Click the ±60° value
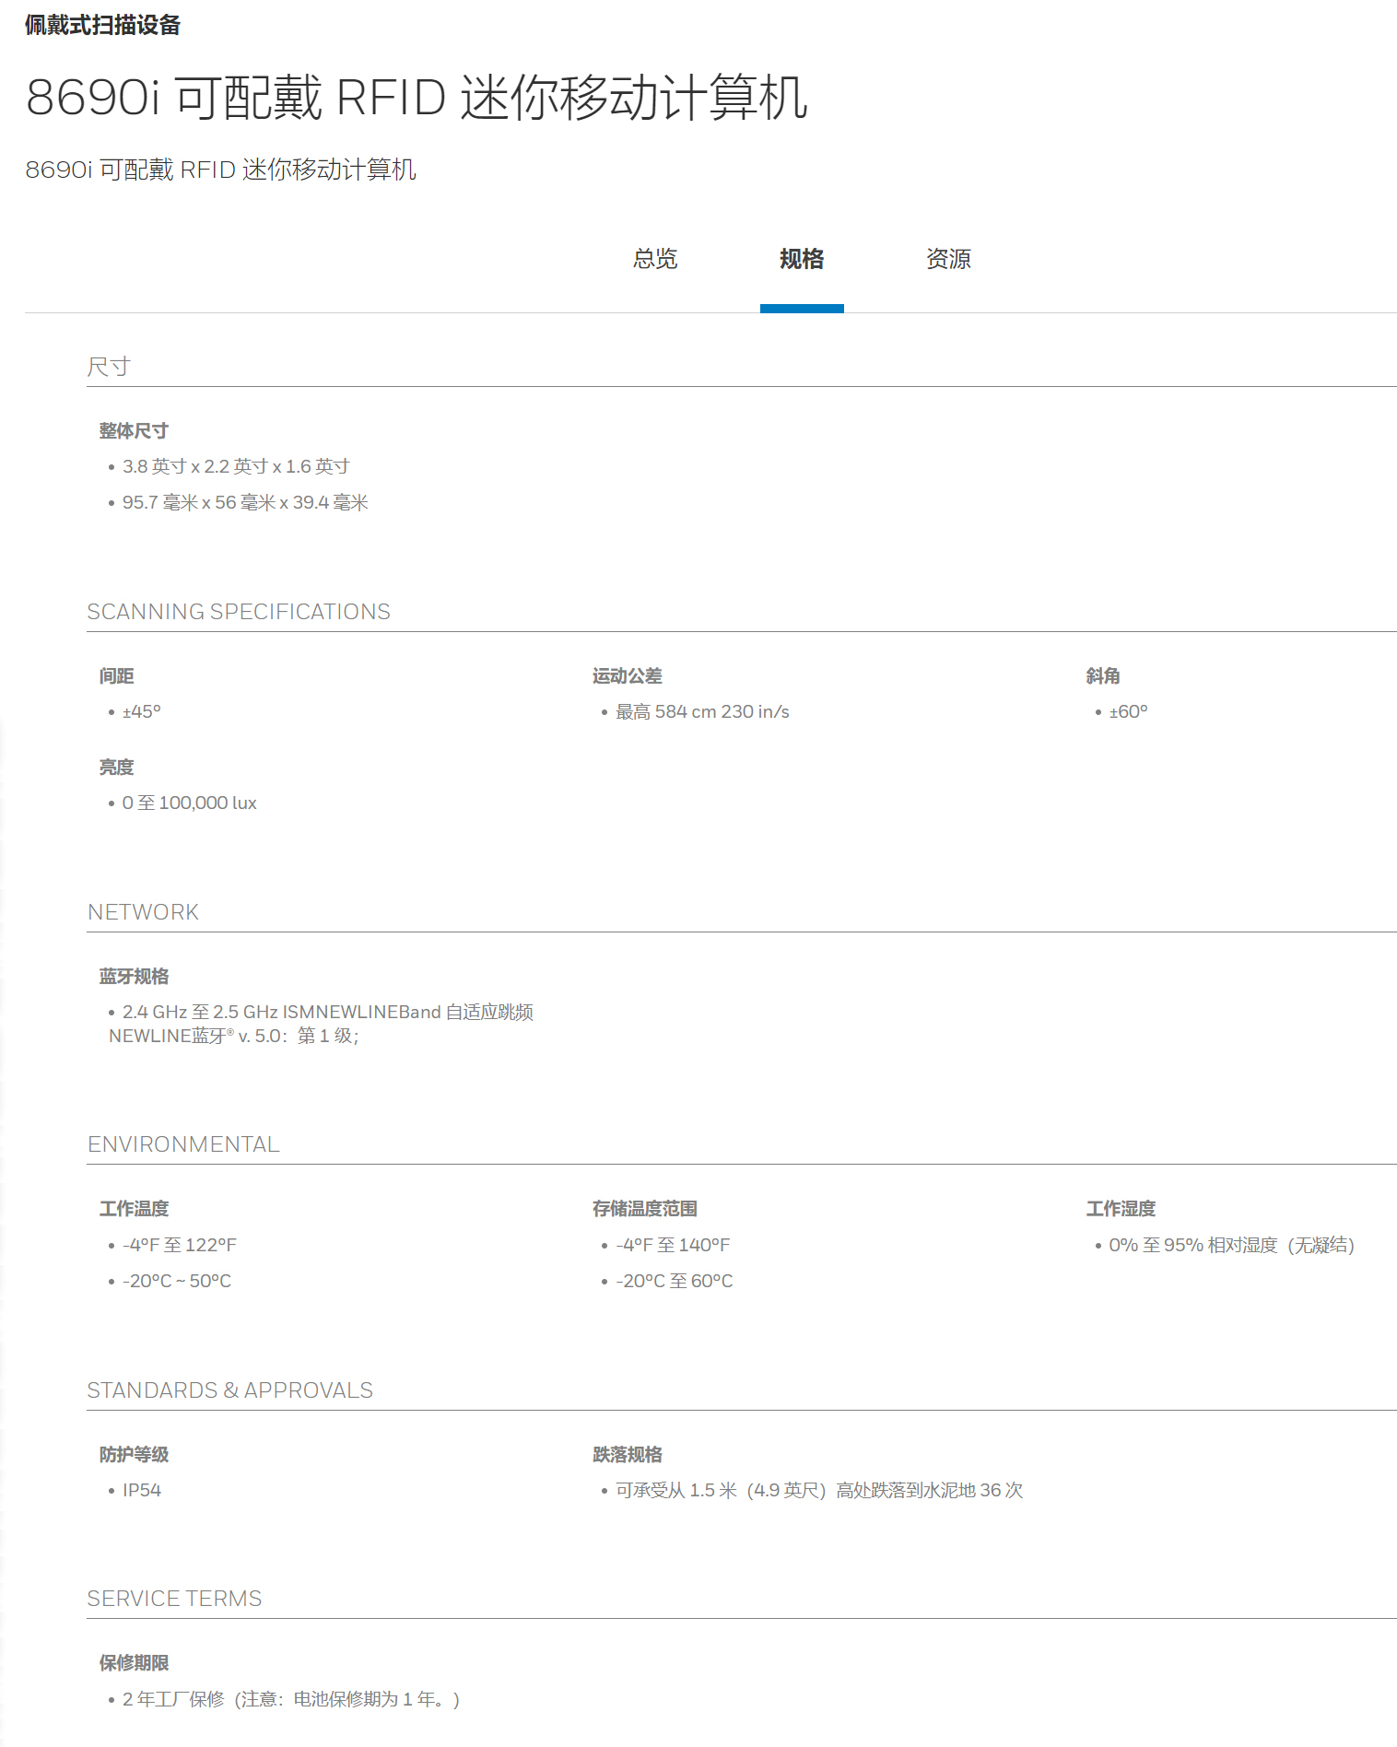This screenshot has width=1397, height=1747. click(1128, 711)
